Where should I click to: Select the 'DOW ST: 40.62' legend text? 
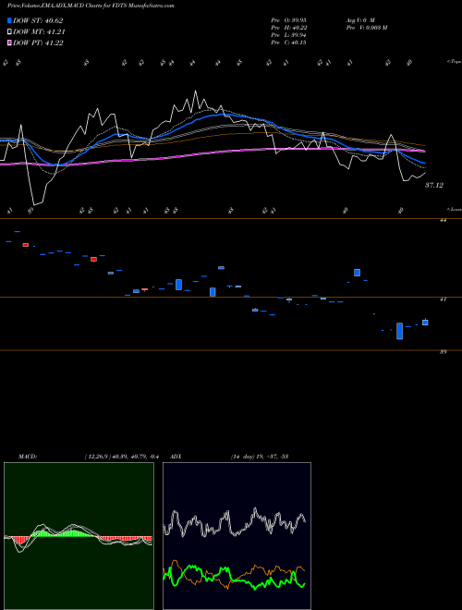click(x=38, y=20)
